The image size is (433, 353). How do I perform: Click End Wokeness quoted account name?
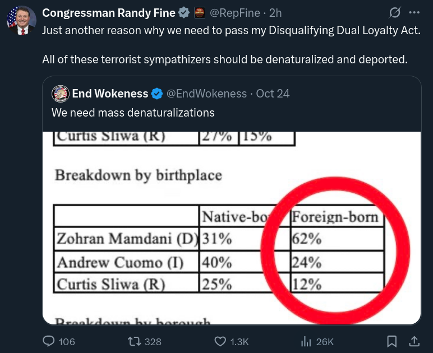(110, 94)
